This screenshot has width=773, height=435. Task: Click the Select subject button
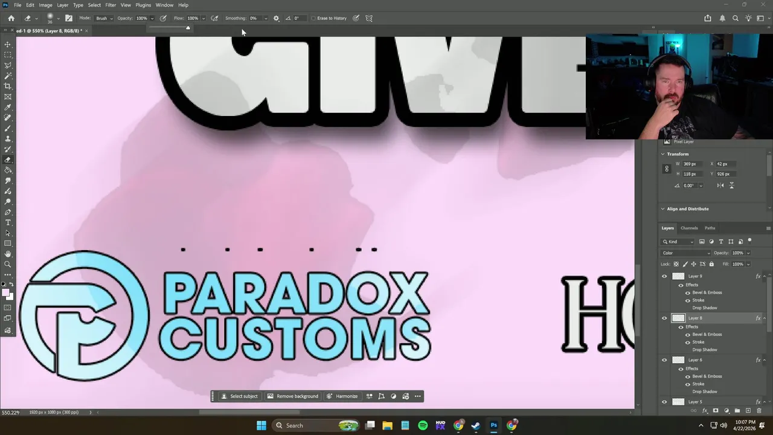[239, 396]
